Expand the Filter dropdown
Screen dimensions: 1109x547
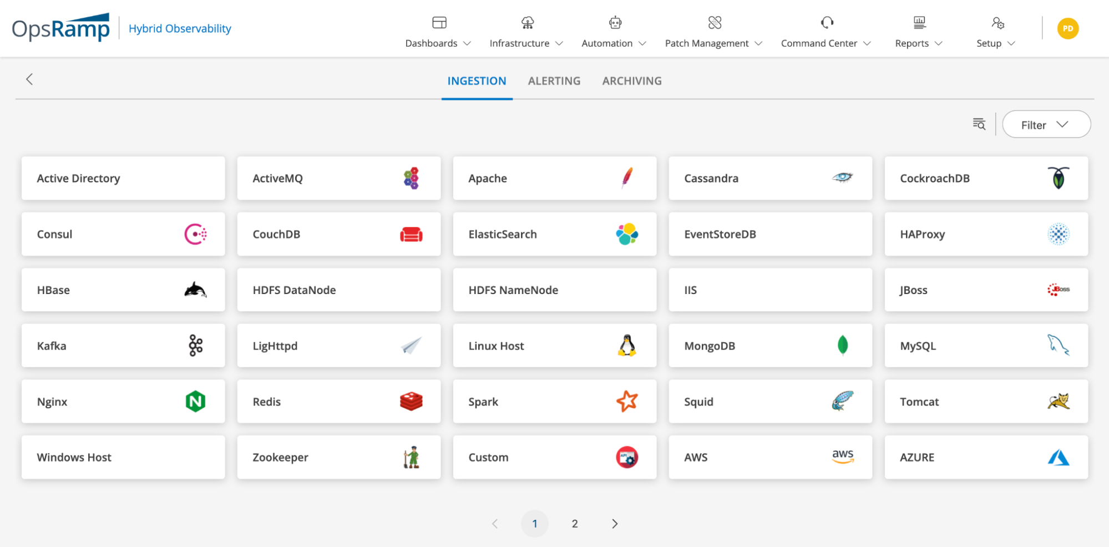click(1045, 124)
